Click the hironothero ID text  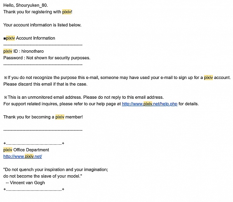click(x=33, y=51)
